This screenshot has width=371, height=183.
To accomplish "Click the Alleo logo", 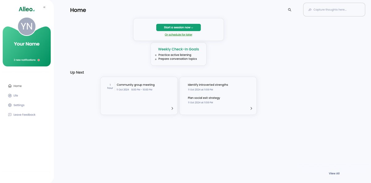I will (x=27, y=9).
